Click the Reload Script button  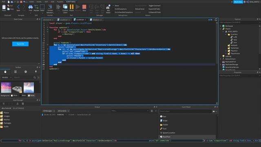[139, 9]
